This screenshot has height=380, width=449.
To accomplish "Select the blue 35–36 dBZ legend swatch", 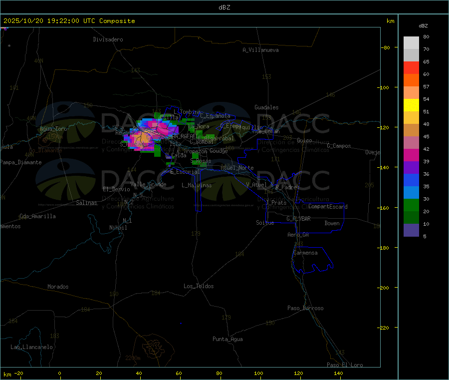I will coord(411,180).
